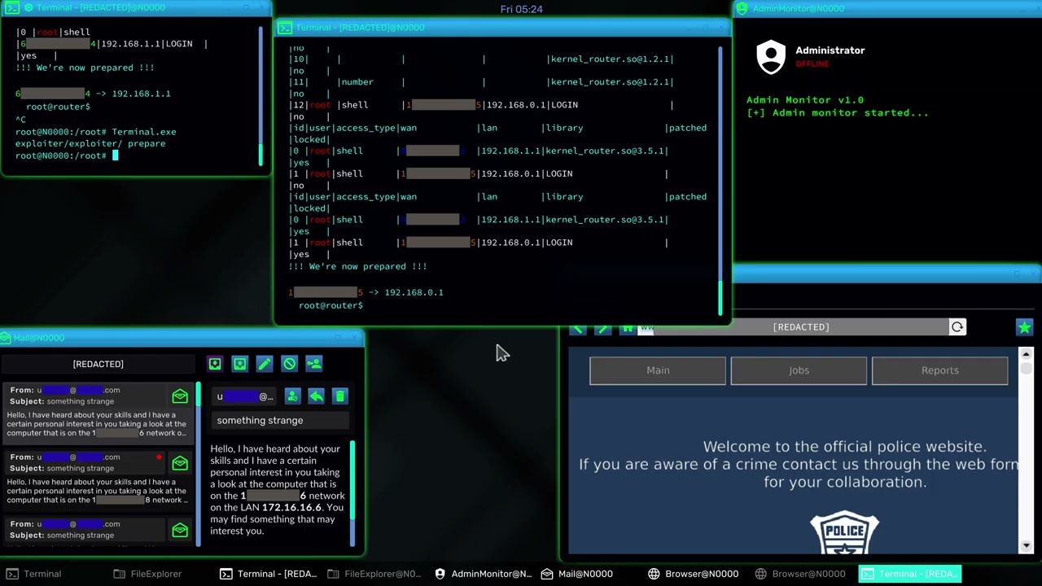Delete the opened mail with trash icon
This screenshot has height=586, width=1042.
pos(340,396)
